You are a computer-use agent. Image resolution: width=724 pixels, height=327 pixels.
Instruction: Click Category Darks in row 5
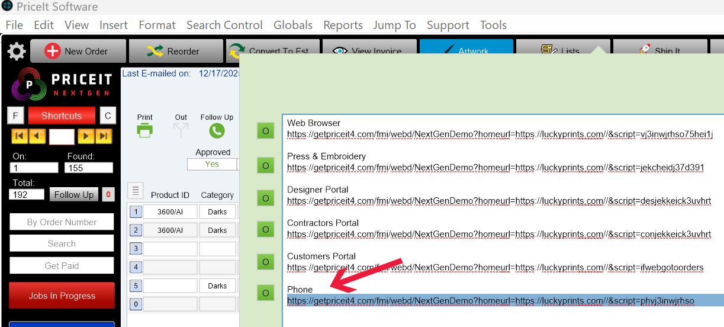(x=217, y=286)
